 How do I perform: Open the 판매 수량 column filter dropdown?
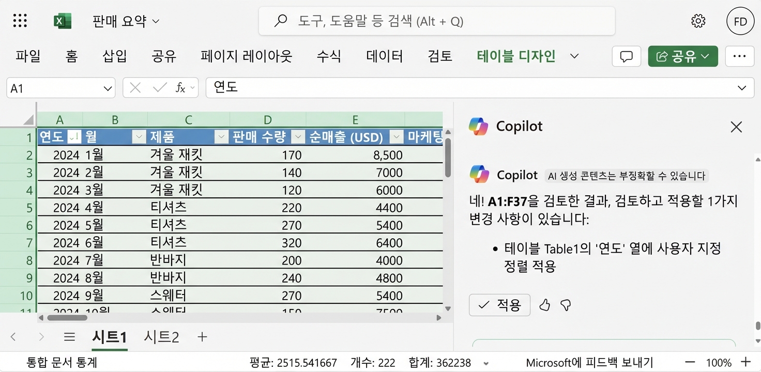[x=298, y=137]
